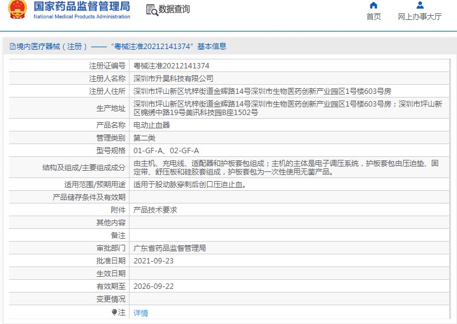This screenshot has height=324, width=457.
Task: Click the 注册证编号 label
Action: tap(107, 66)
